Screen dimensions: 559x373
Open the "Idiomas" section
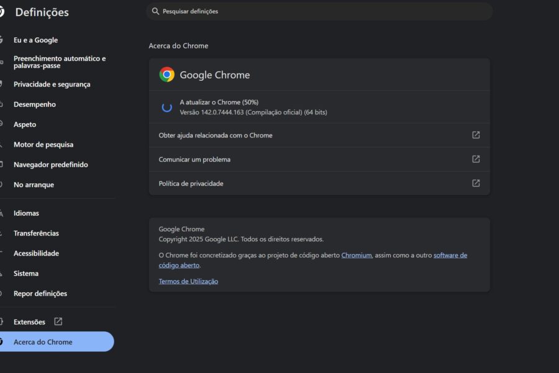point(26,213)
